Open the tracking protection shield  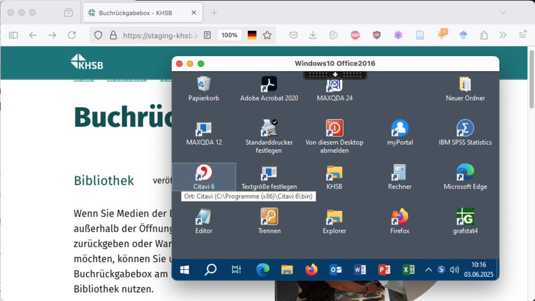click(98, 35)
